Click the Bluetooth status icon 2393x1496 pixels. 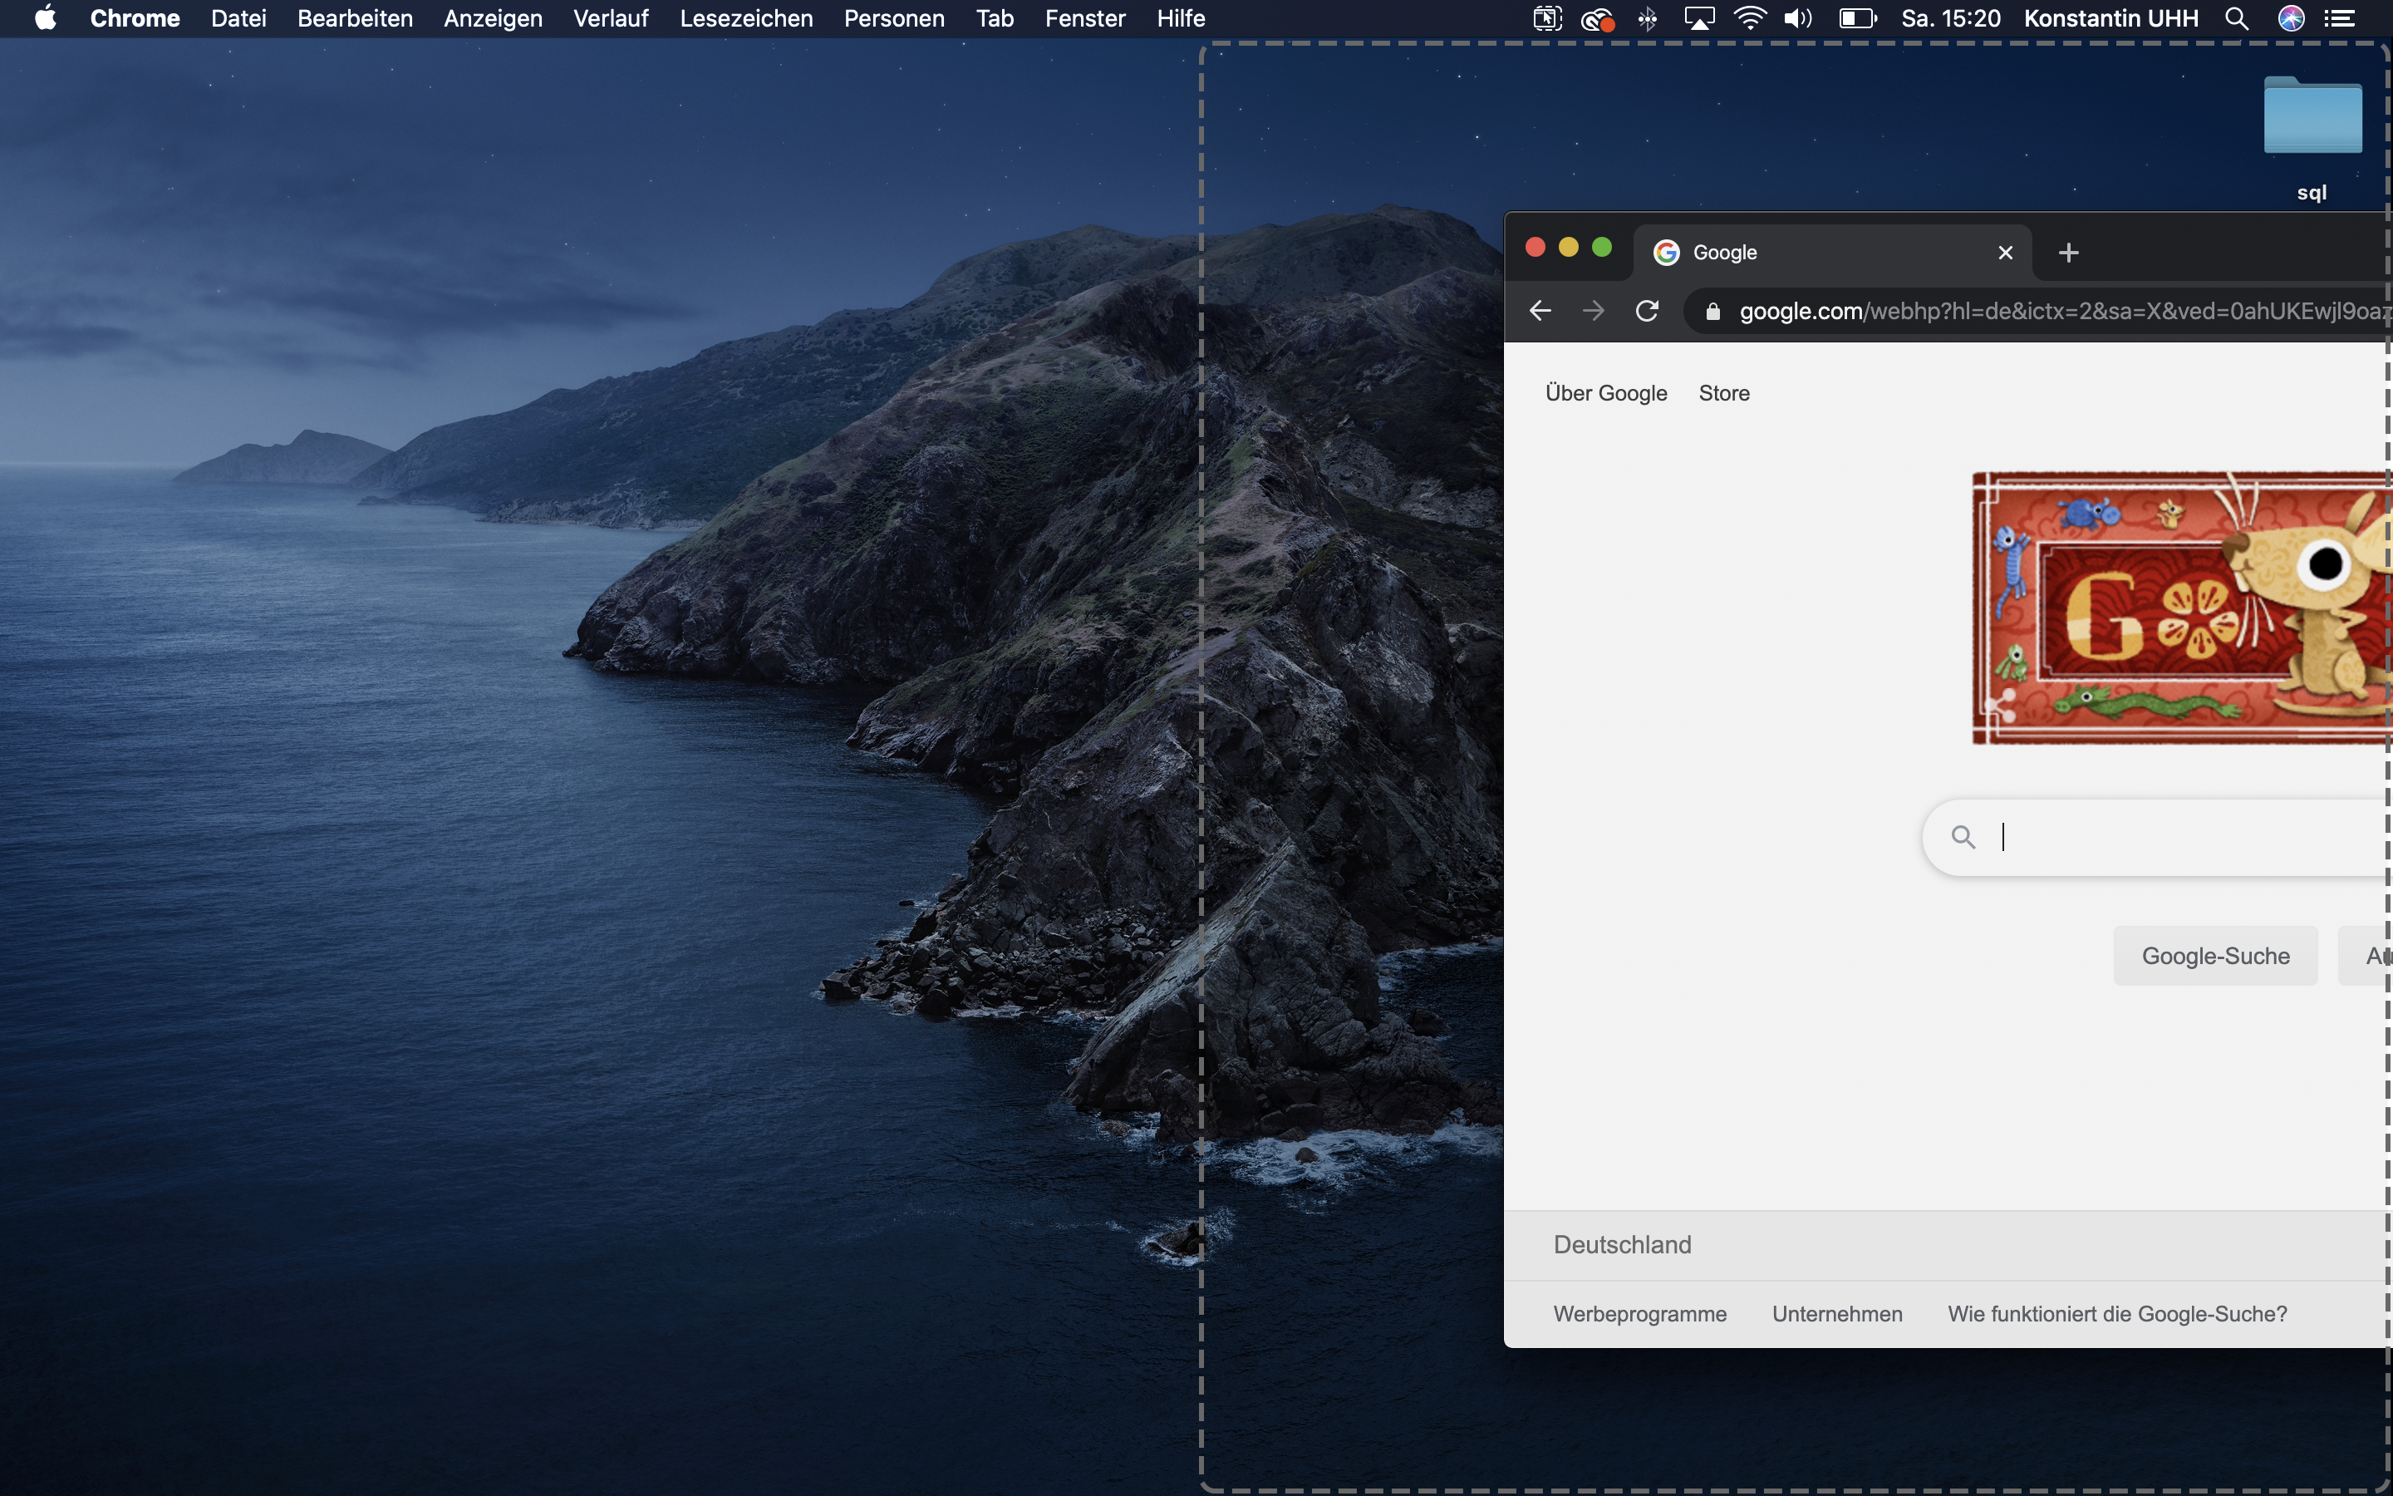point(1648,17)
